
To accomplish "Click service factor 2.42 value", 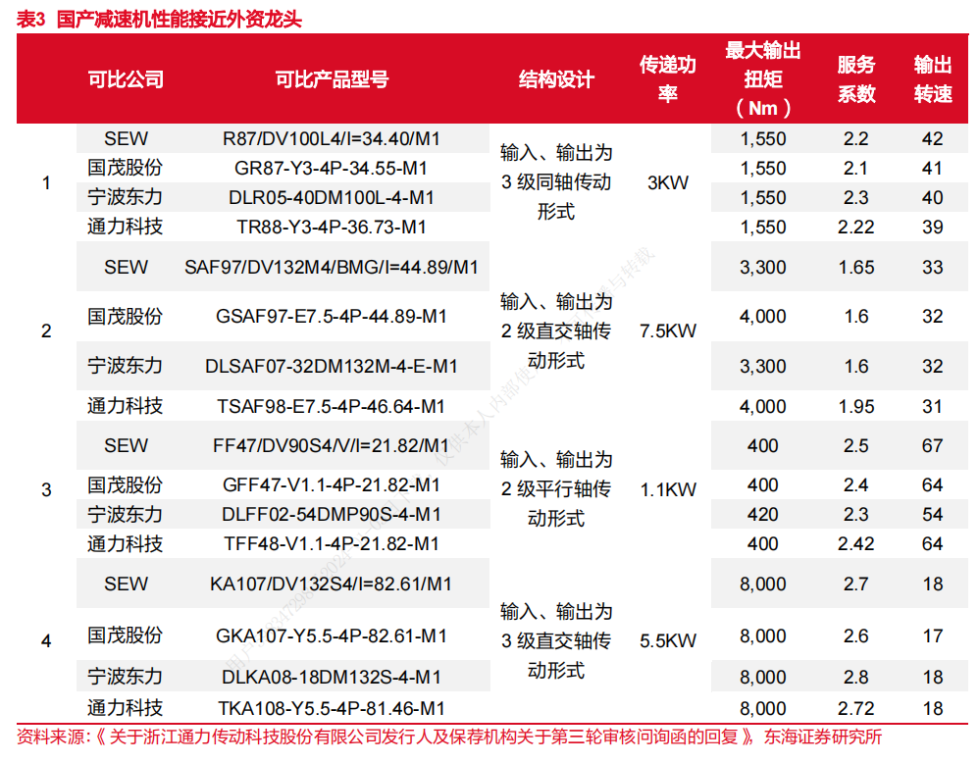I will tap(856, 544).
